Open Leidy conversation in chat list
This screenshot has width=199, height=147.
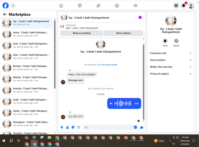coord(27,101)
